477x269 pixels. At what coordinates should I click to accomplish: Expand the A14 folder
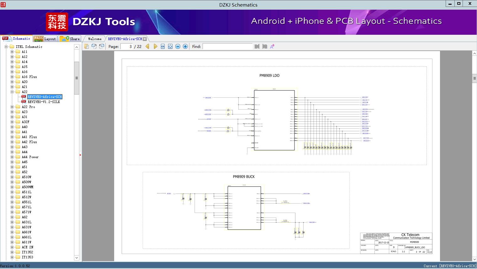tap(12, 62)
